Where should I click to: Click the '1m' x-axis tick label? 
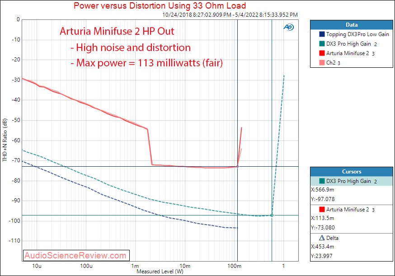[x=135, y=266]
